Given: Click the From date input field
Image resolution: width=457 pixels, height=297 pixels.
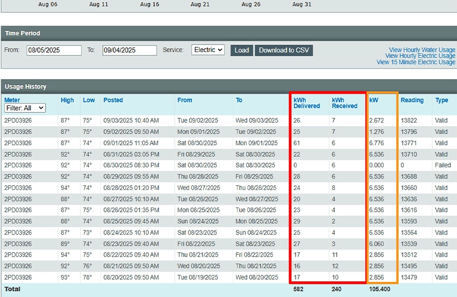Looking at the screenshot, I should (54, 50).
